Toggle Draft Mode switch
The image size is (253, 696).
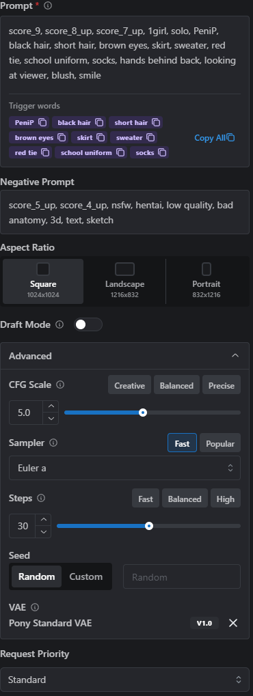(x=88, y=324)
